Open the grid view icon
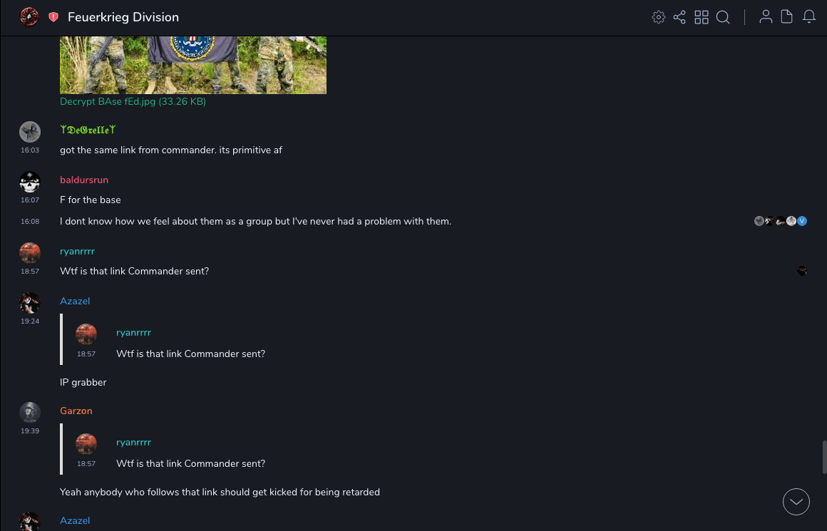827x531 pixels. tap(702, 17)
